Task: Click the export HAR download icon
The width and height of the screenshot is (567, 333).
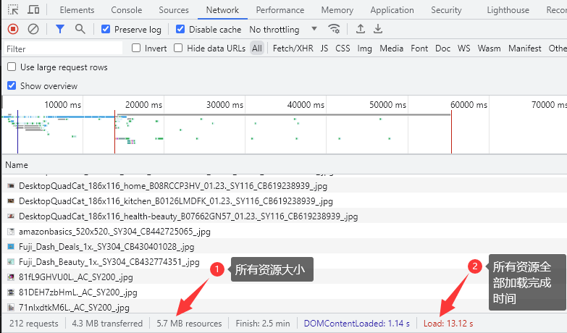Action: coord(377,29)
